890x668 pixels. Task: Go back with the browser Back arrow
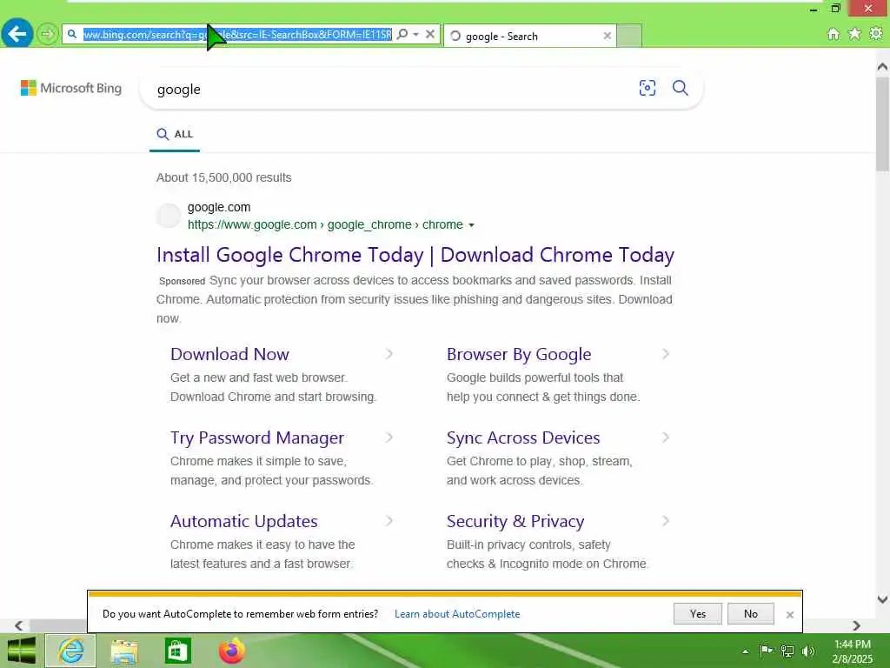(17, 34)
